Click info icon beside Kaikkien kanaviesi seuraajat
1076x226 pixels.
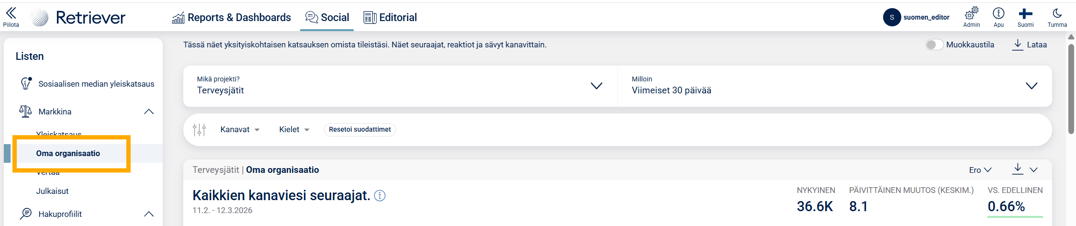click(x=380, y=196)
